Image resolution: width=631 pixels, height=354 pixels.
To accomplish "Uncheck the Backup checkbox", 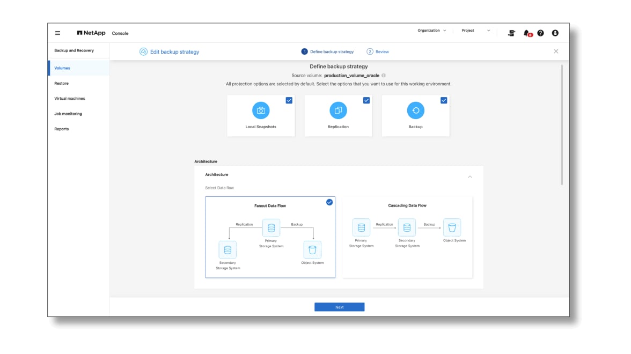I will [x=443, y=100].
